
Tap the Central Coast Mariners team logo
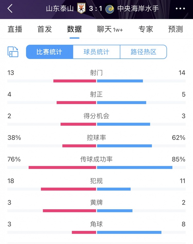[x=109, y=9]
